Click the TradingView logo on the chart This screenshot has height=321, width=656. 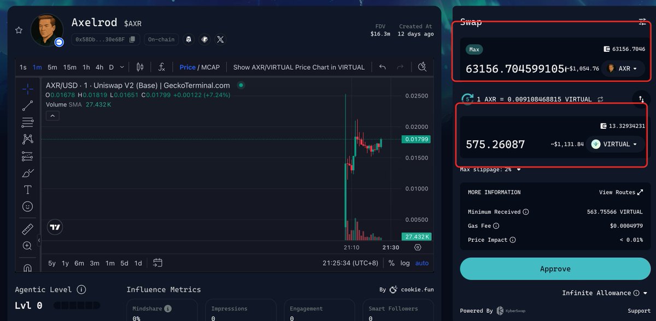click(x=55, y=227)
